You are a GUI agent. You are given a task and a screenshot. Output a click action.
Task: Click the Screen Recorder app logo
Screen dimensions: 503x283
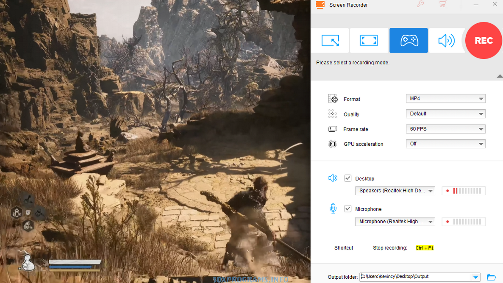320,5
